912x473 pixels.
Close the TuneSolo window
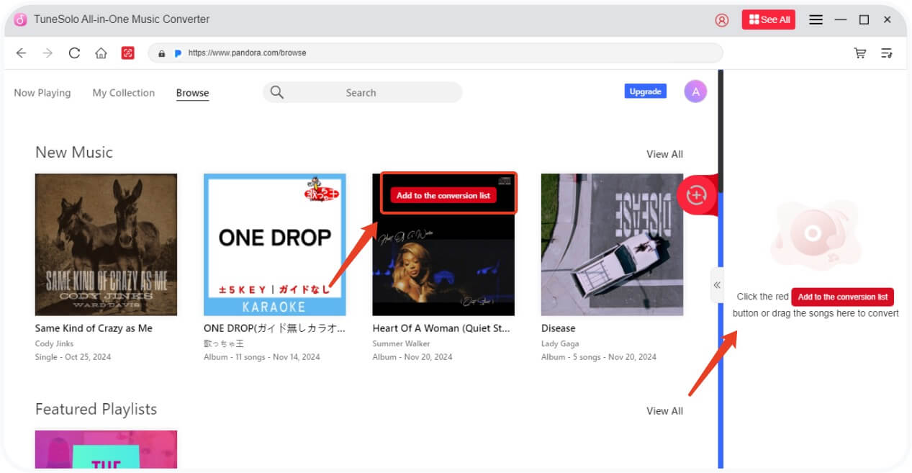[888, 20]
